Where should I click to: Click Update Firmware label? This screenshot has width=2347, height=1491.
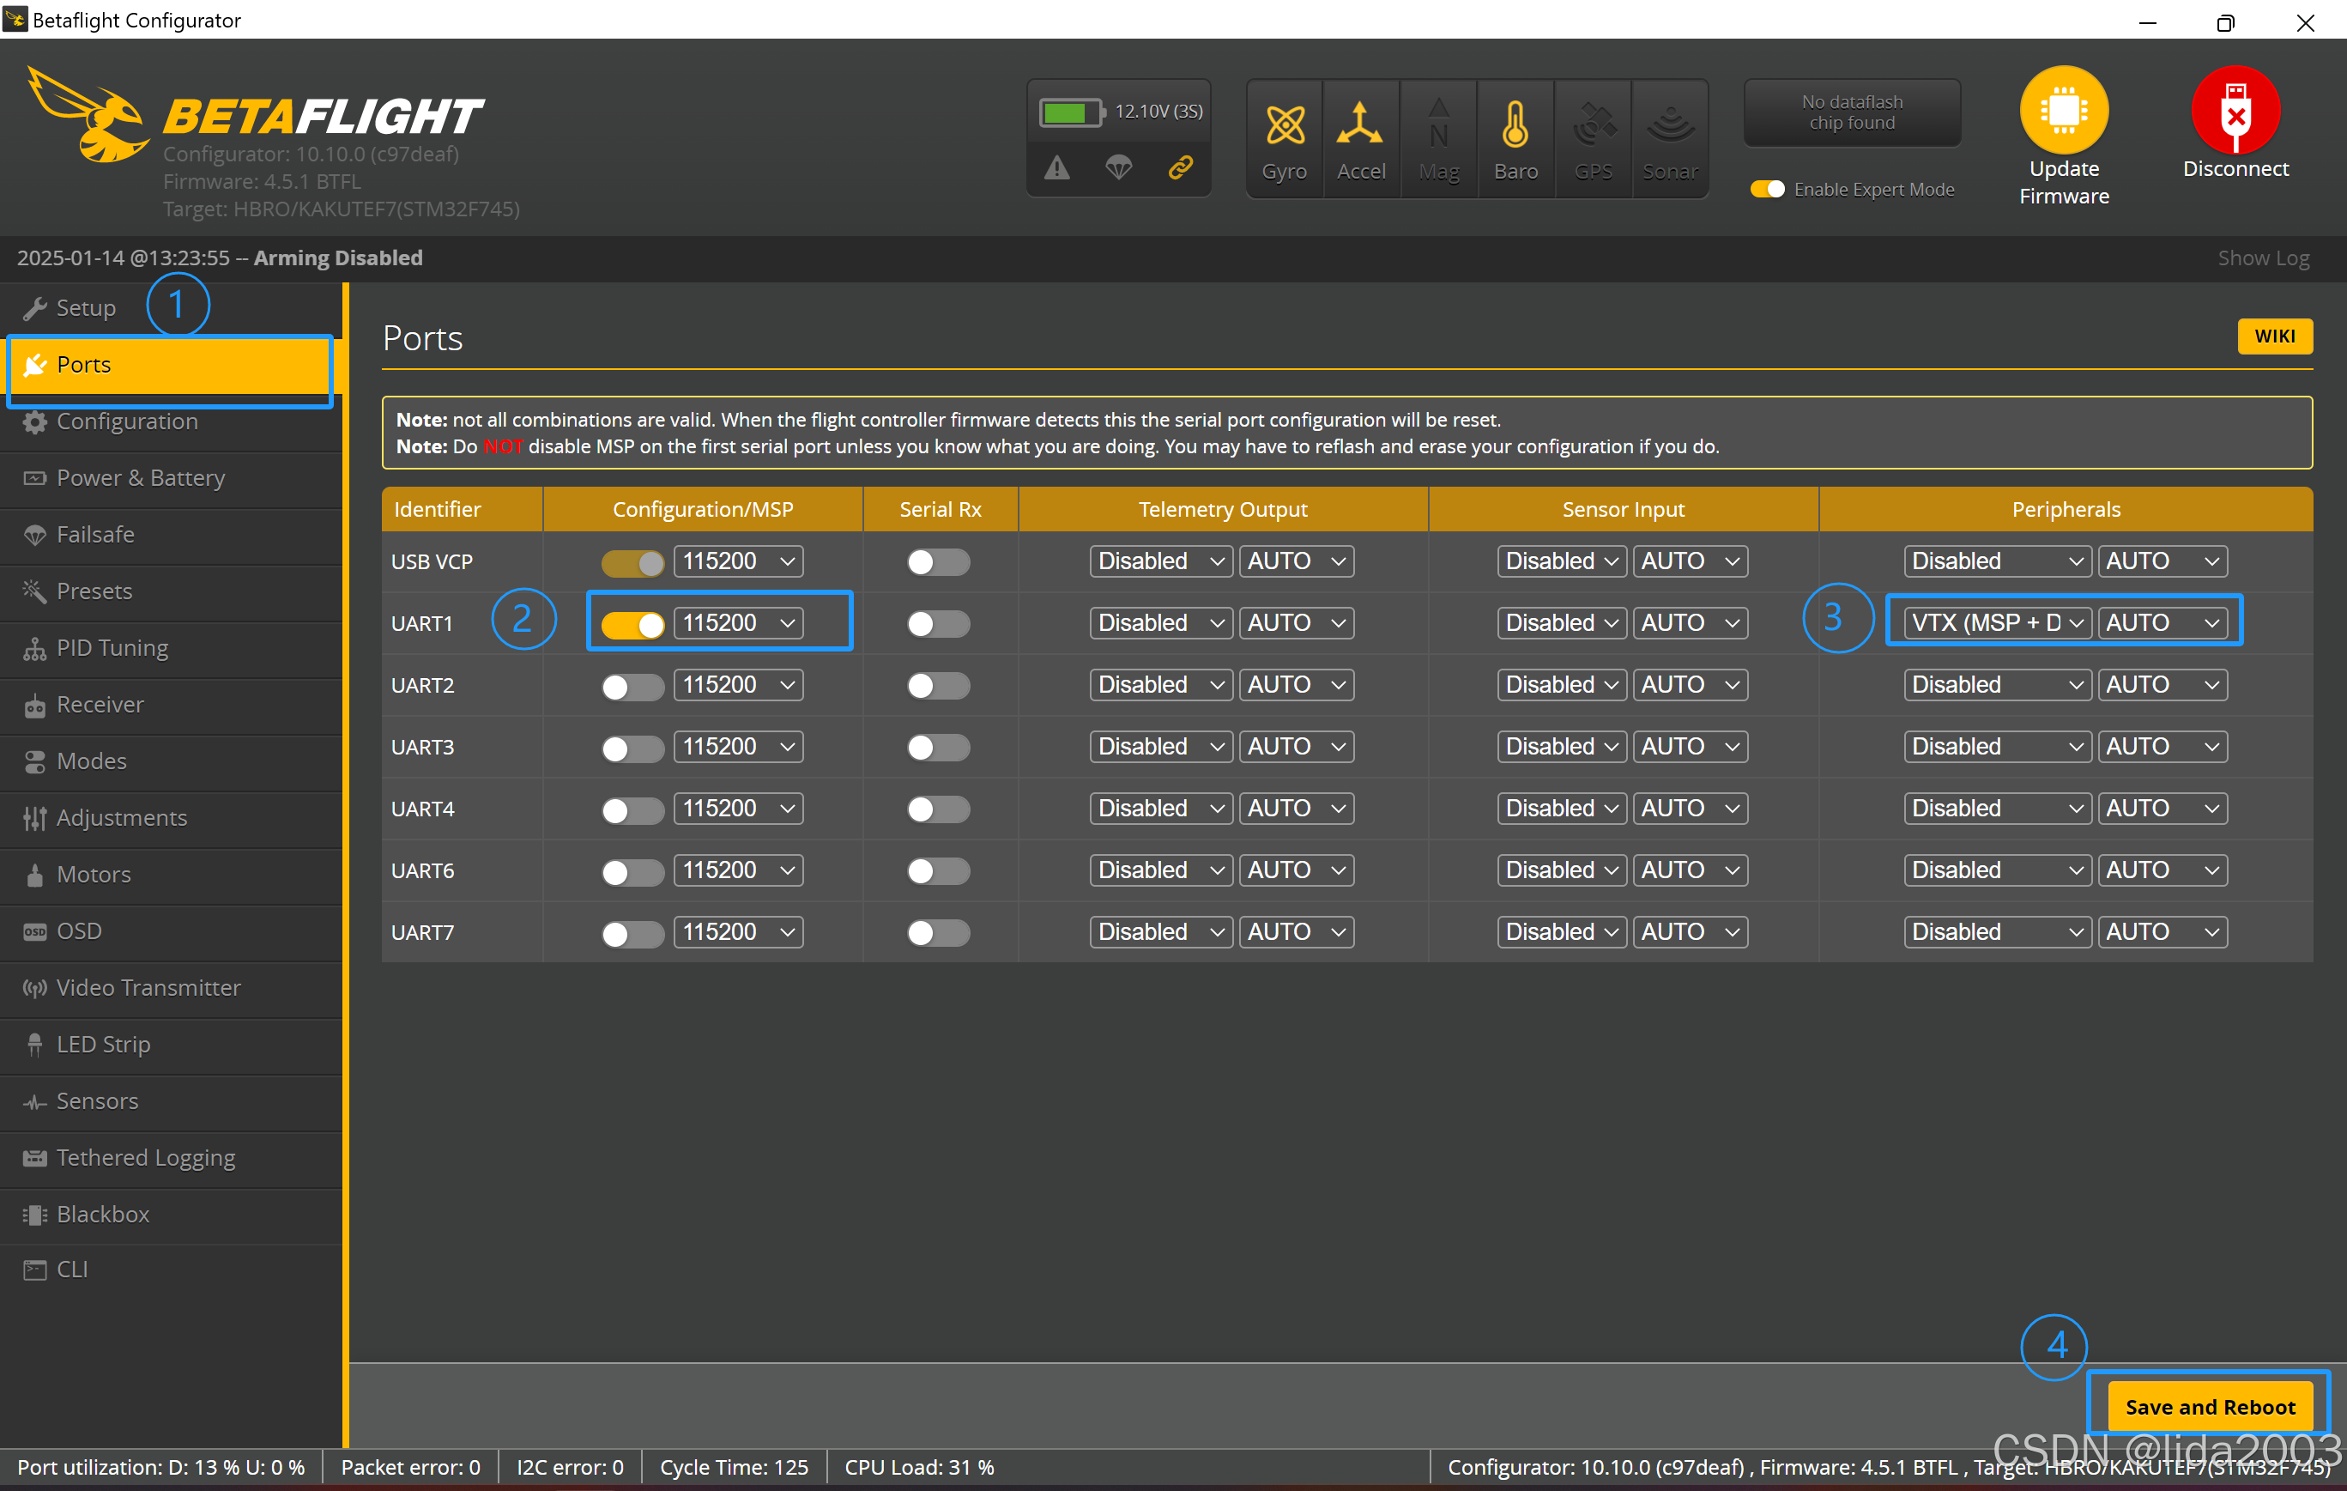2063,182
